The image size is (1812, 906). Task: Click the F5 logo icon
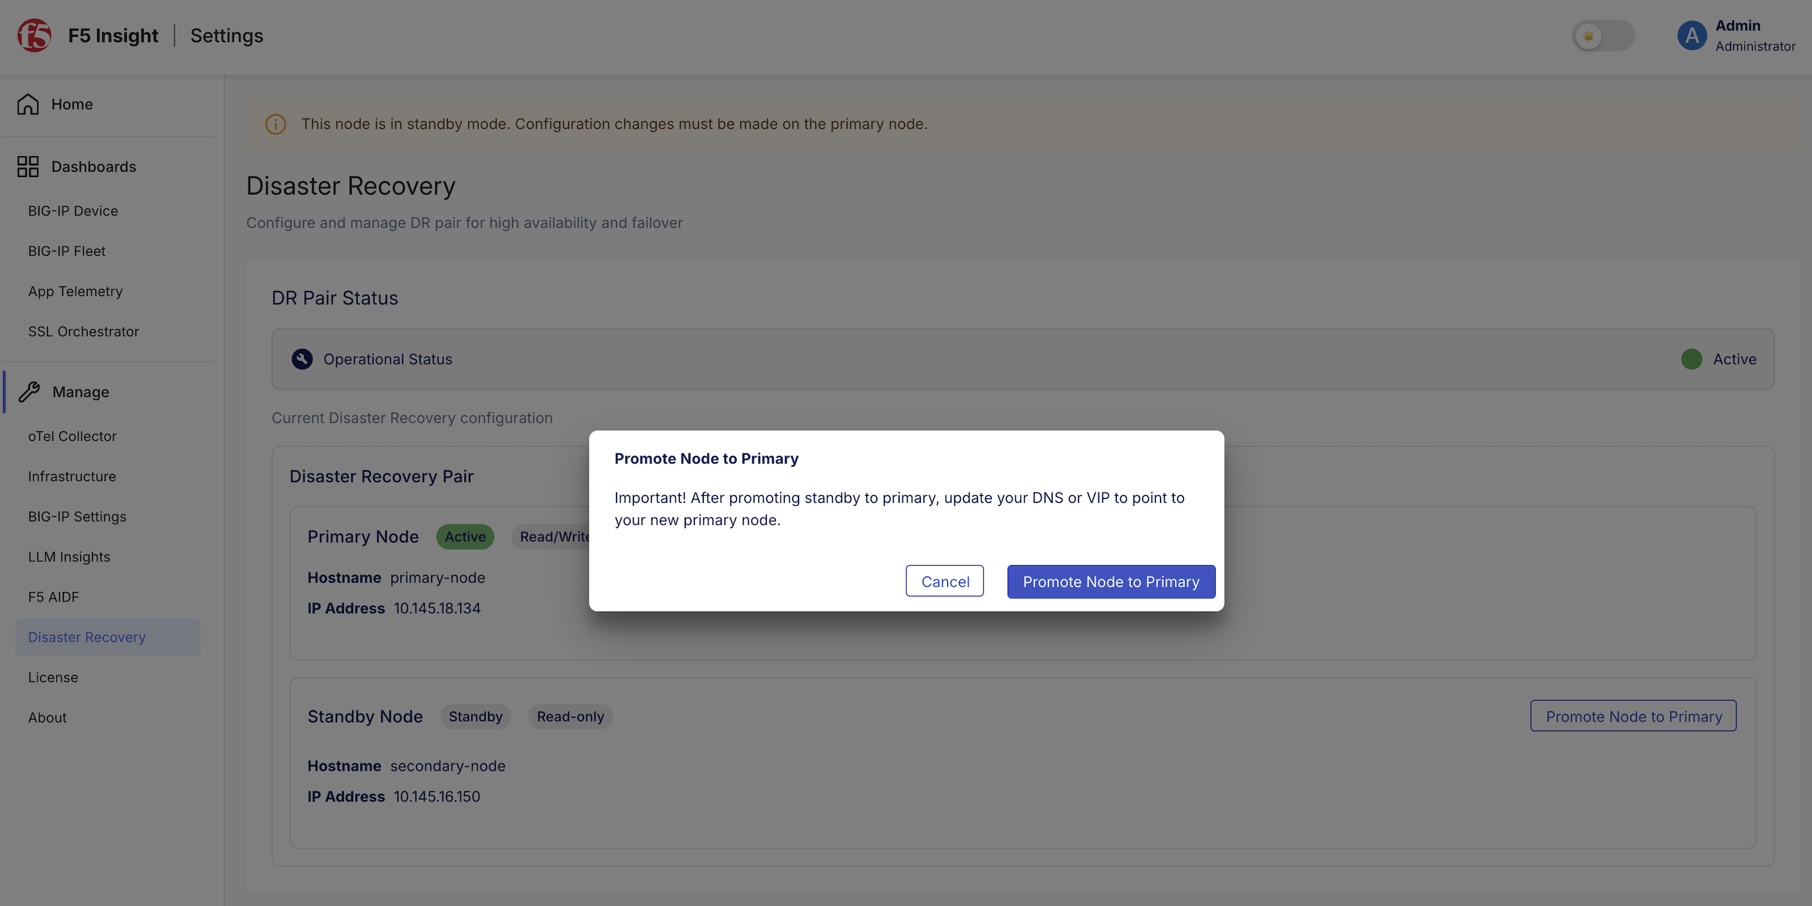[x=34, y=35]
